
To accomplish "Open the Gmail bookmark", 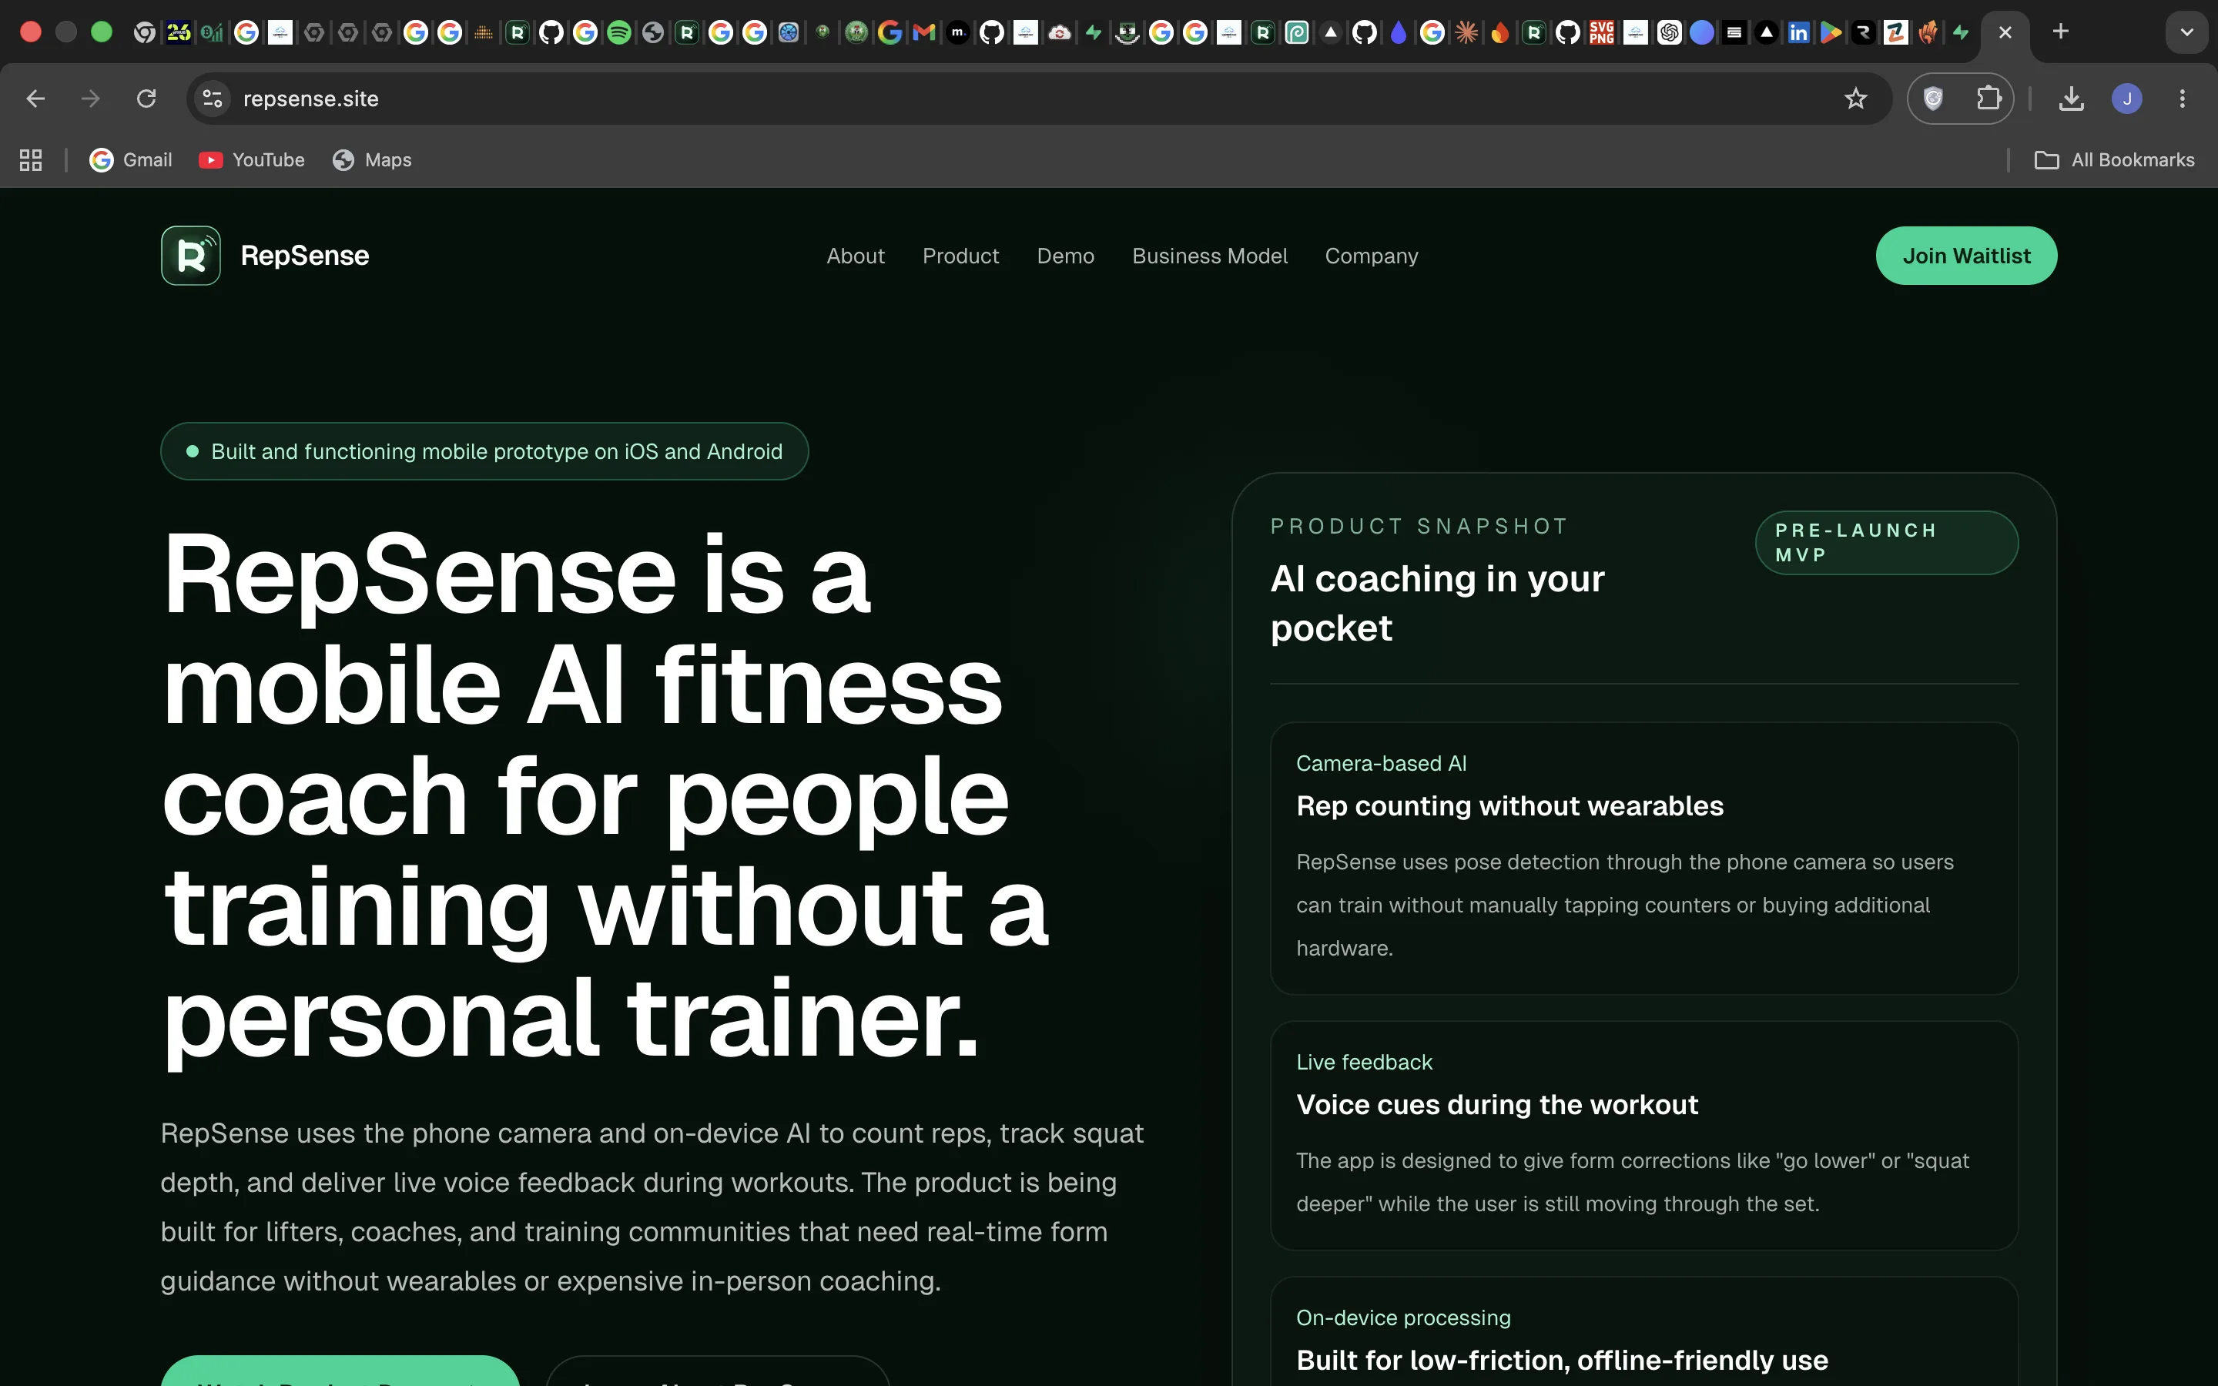I will click(131, 159).
